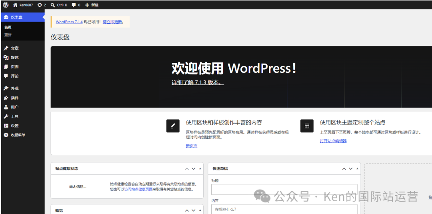This screenshot has height=214, width=432.
Task: Click the WordPress logo in admin bar
Action: click(x=6, y=5)
